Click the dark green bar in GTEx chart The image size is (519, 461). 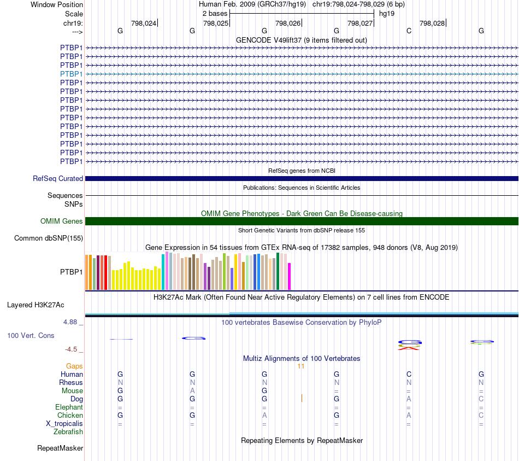point(278,271)
